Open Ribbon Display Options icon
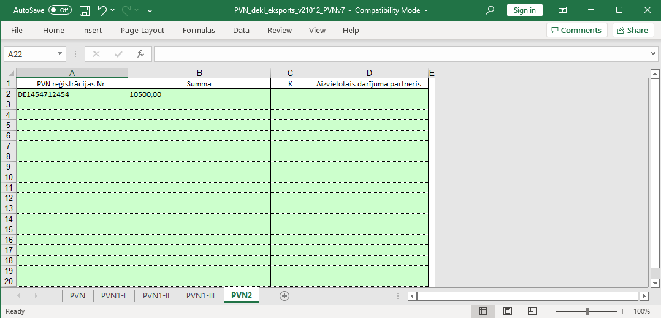The height and width of the screenshot is (318, 661). pos(562,10)
